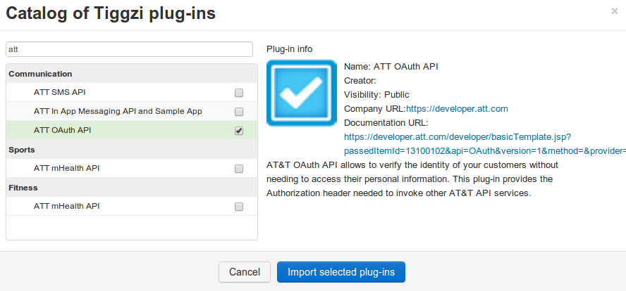Tick the Fitness ATT mHealth API checkbox
The width and height of the screenshot is (626, 291).
click(239, 207)
